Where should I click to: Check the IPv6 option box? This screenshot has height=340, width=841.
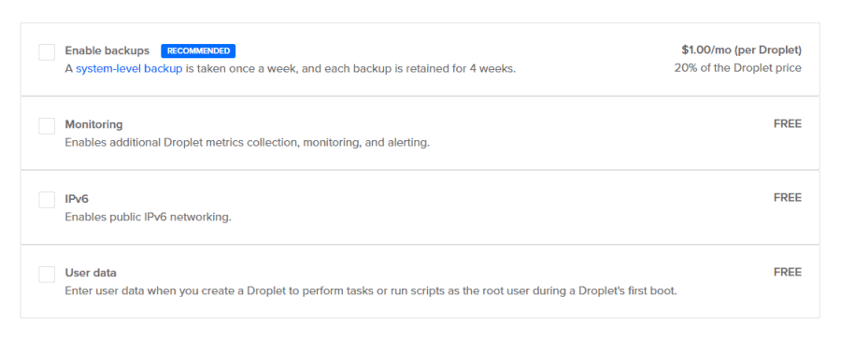pos(47,200)
